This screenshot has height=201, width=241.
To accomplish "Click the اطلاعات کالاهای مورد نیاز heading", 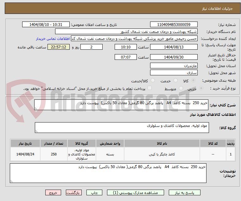I will (x=213, y=115).
